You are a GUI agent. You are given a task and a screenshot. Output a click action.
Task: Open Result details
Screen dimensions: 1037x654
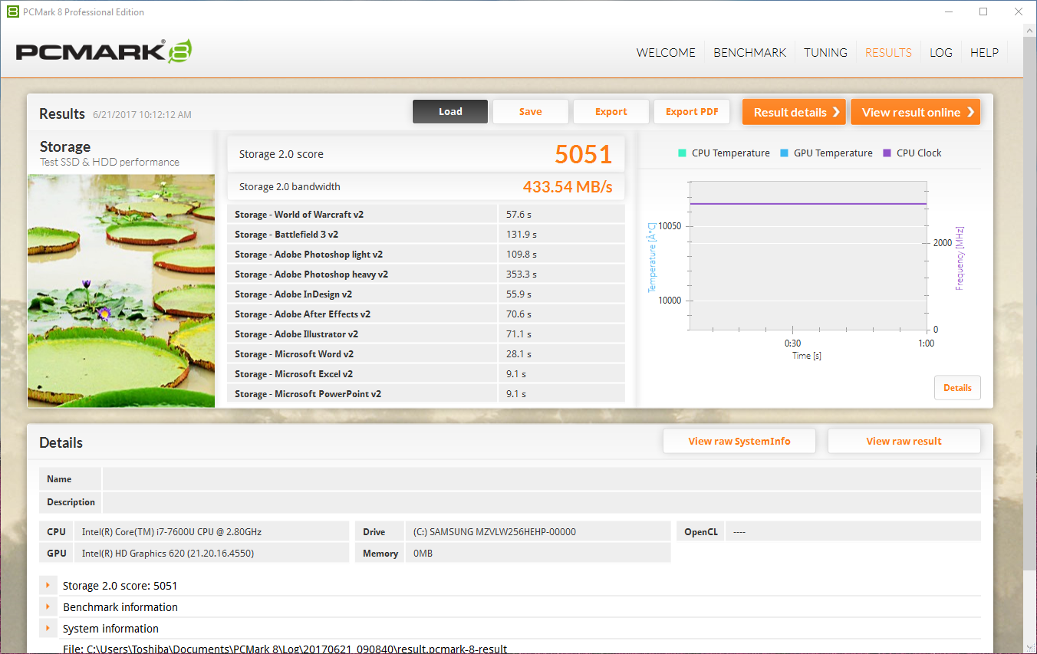pos(794,112)
